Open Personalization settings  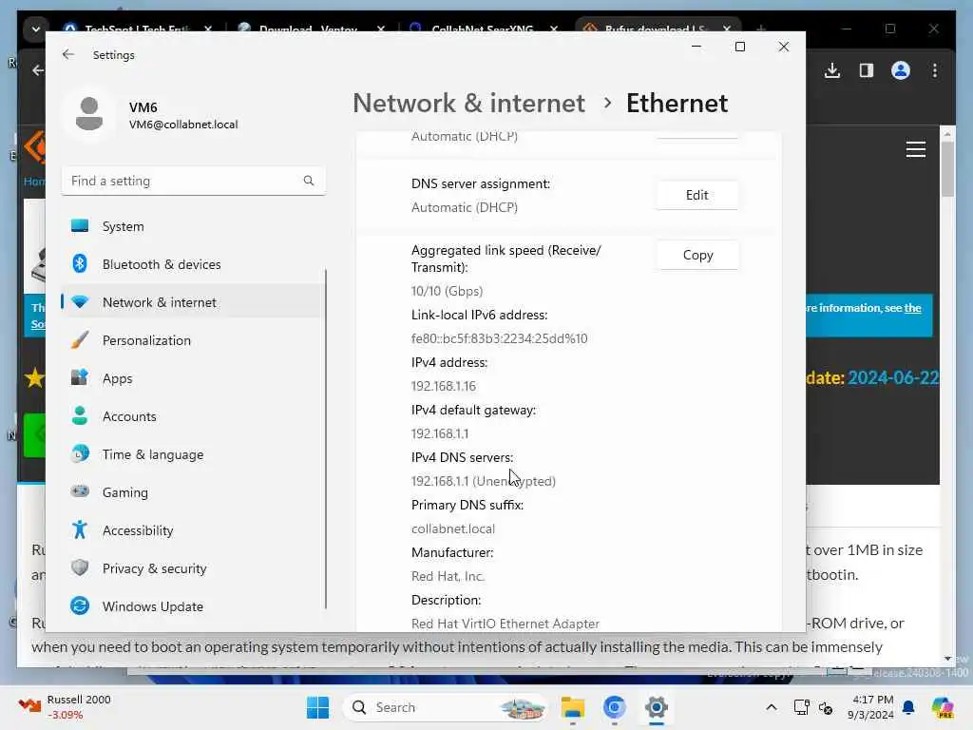(x=194, y=340)
